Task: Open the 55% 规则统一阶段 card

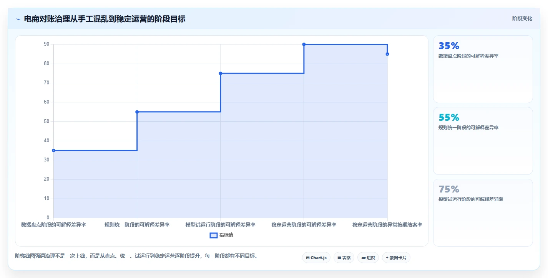Action: (x=483, y=141)
